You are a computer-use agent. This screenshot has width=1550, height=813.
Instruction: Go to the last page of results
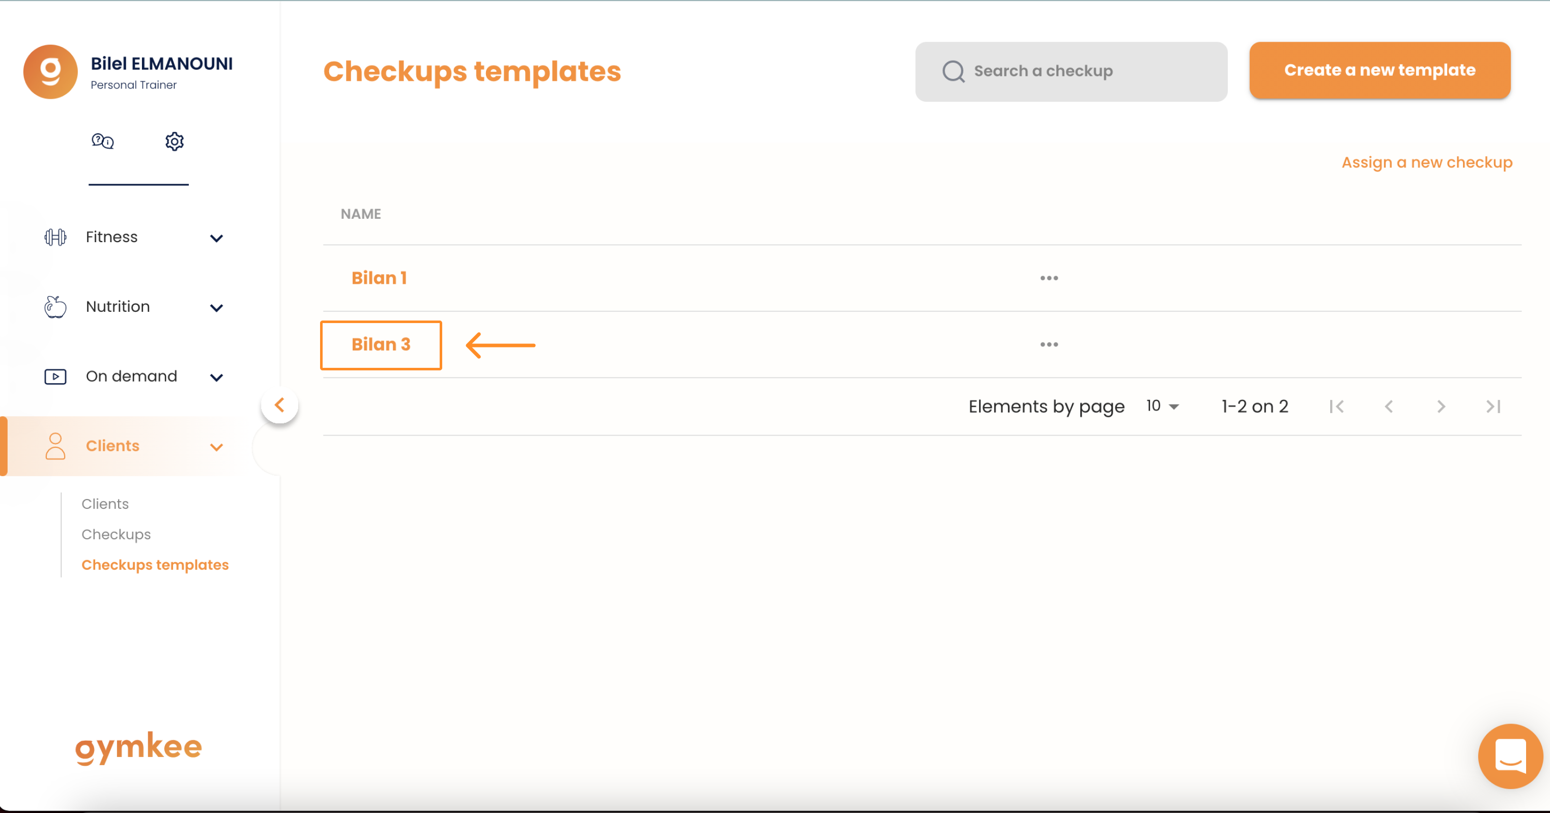[1493, 407]
